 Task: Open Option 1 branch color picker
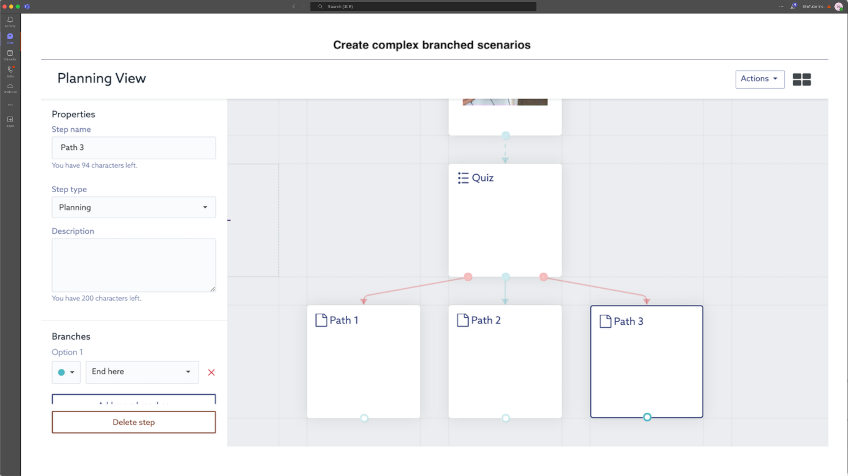pyautogui.click(x=66, y=372)
